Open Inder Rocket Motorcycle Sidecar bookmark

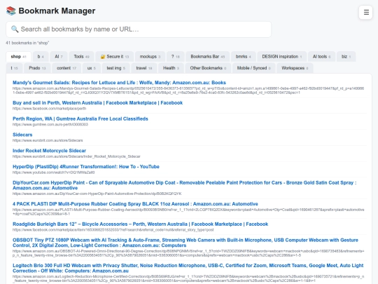49,151
